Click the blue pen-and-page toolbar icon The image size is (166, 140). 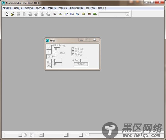coord(66,14)
